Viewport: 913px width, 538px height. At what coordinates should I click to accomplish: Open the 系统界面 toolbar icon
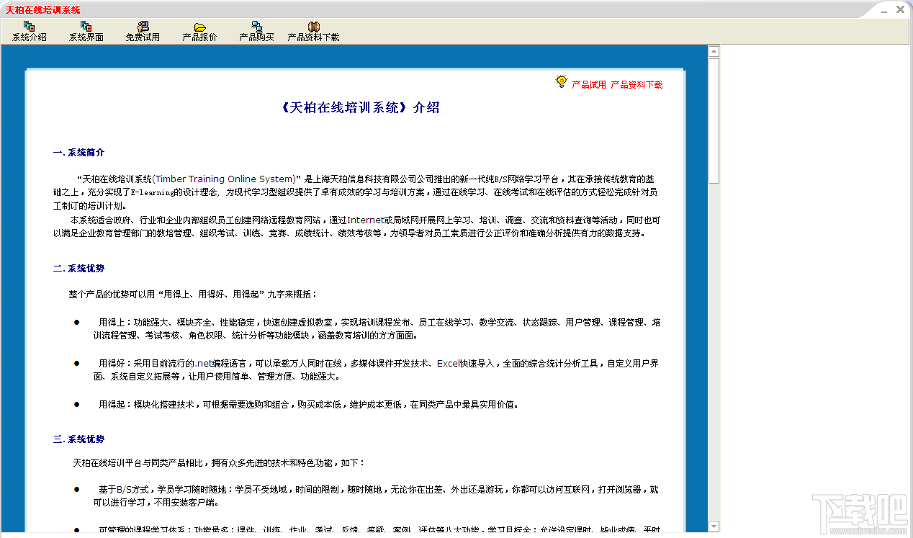point(86,31)
